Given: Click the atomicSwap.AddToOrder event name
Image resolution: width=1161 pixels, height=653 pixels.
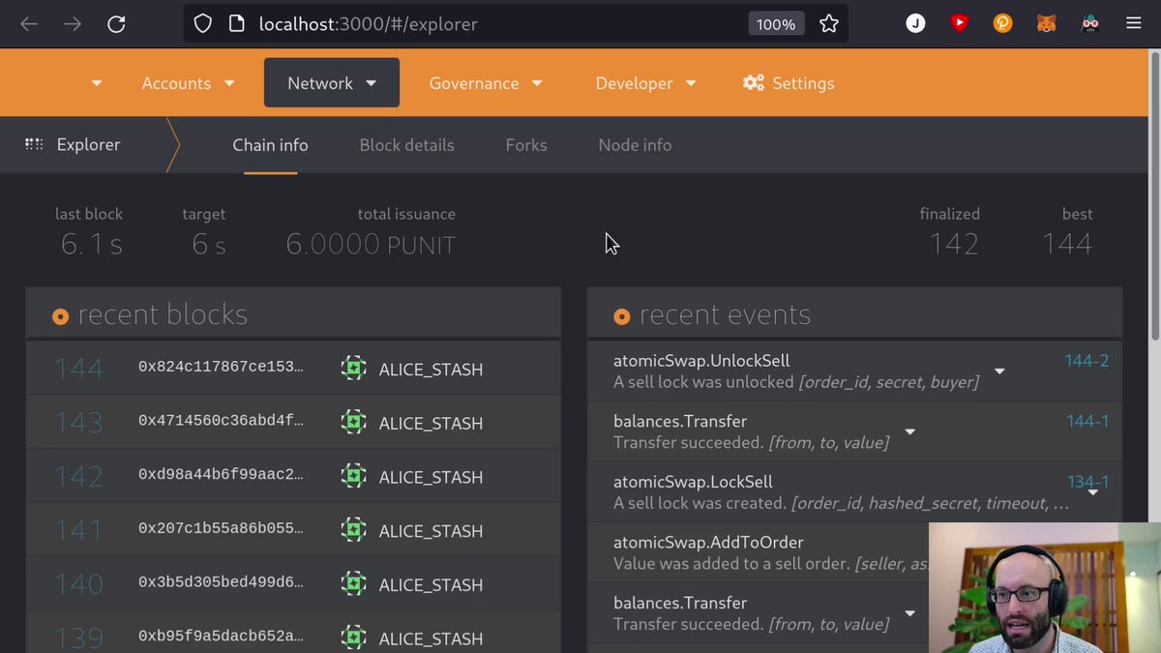Looking at the screenshot, I should [x=708, y=542].
